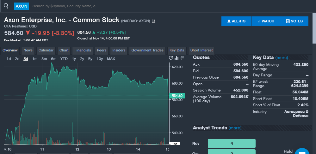The height and width of the screenshot is (154, 316).
Task: Select the 1d chart range
Action: click(9, 59)
